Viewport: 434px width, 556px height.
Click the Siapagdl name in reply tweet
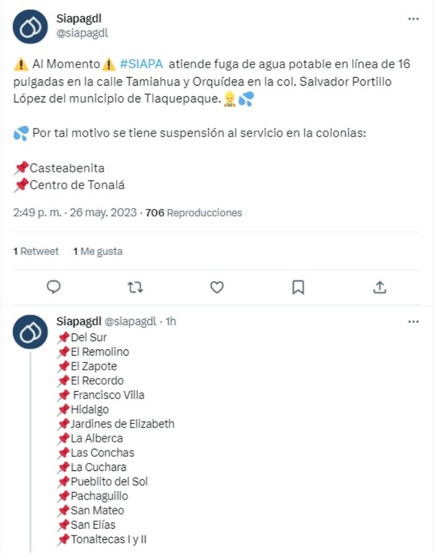tap(78, 321)
